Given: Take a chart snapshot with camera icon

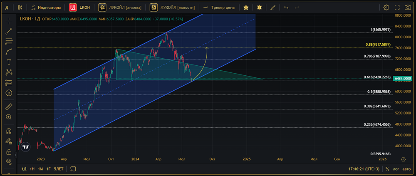Looking at the screenshot, I should tap(408, 7).
